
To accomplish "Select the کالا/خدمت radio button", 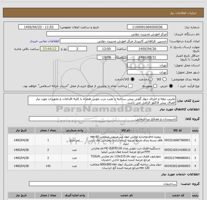I will pyautogui.click(x=133, y=79).
